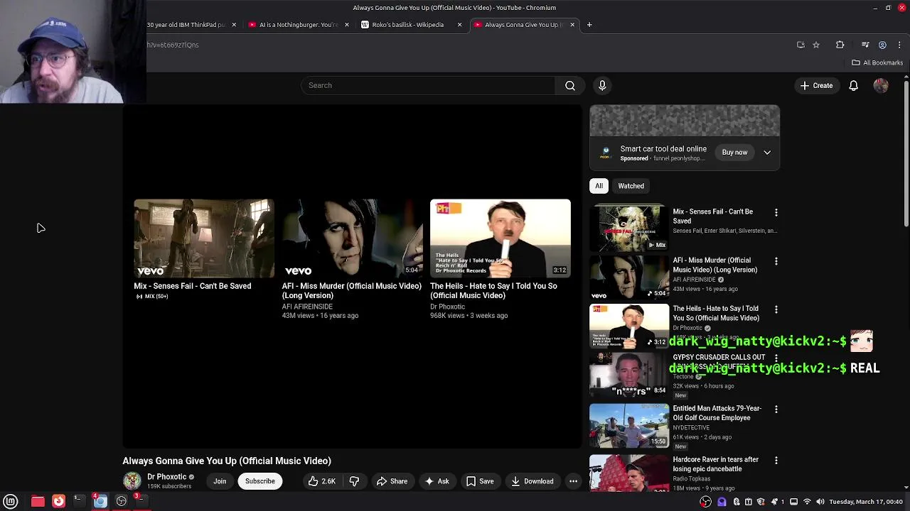The height and width of the screenshot is (511, 910).
Task: Open the GYPSY CRUSADER sidebar video thumbnail
Action: click(629, 375)
